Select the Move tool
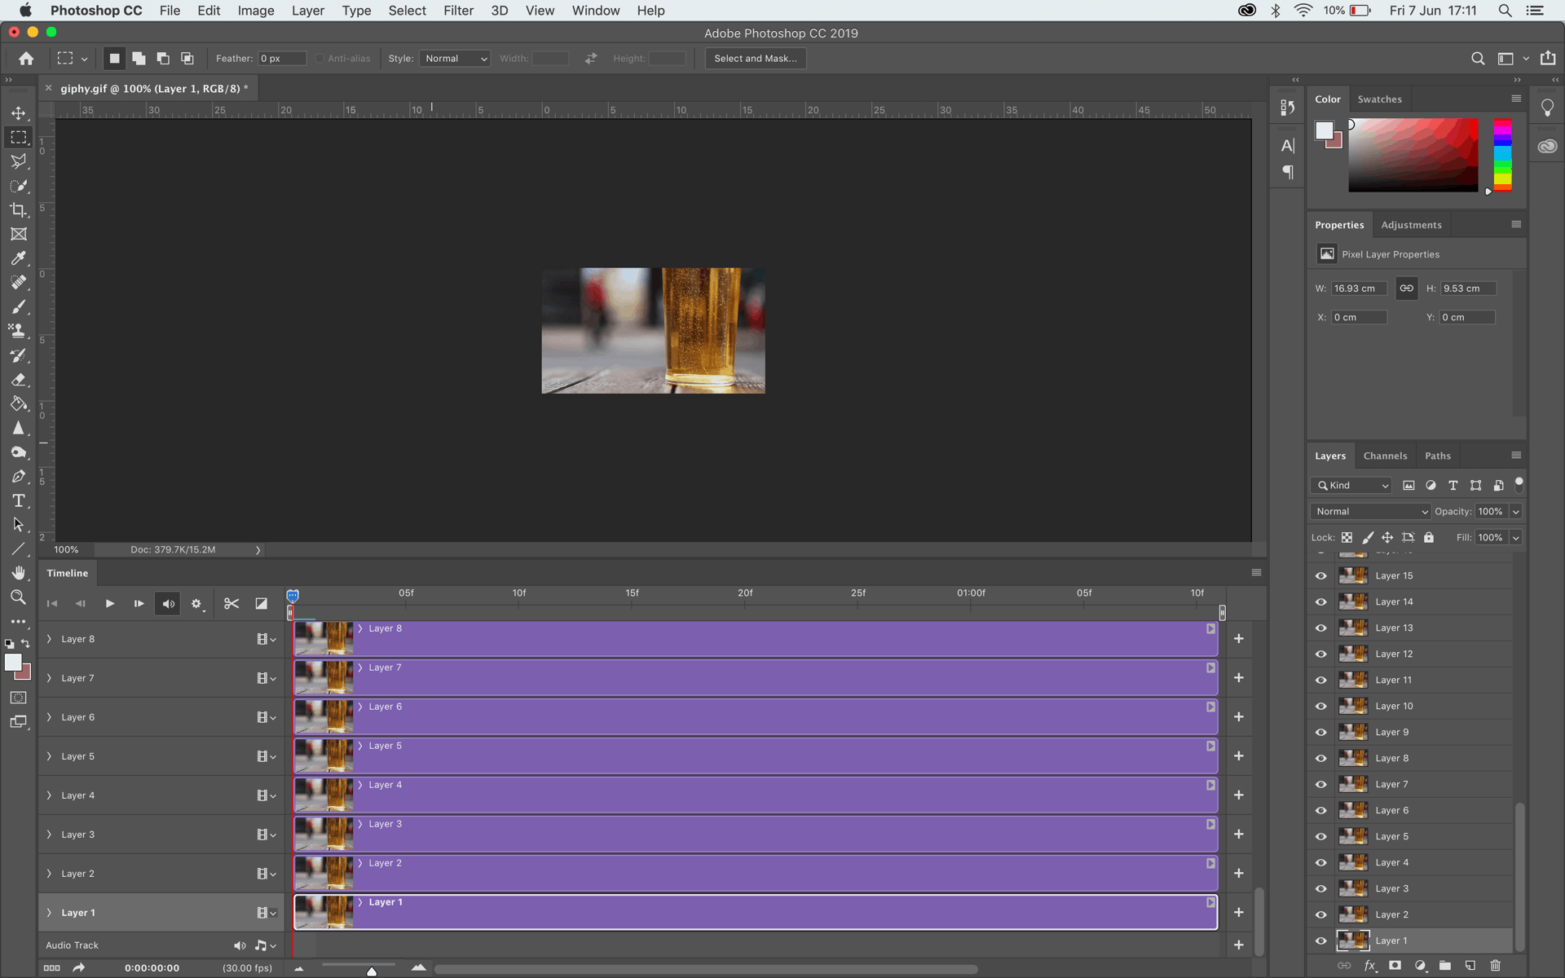 [18, 113]
